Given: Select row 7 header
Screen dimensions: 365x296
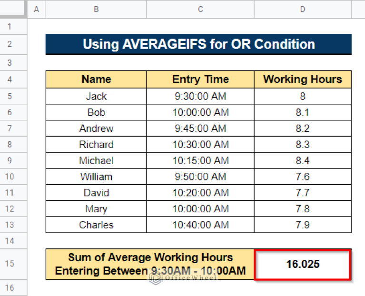Looking at the screenshot, I should tap(13, 128).
